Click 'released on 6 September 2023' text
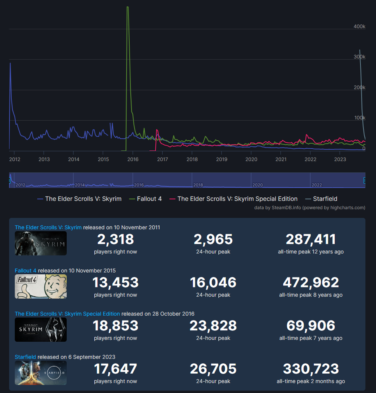This screenshot has width=376, height=393. pyautogui.click(x=76, y=357)
